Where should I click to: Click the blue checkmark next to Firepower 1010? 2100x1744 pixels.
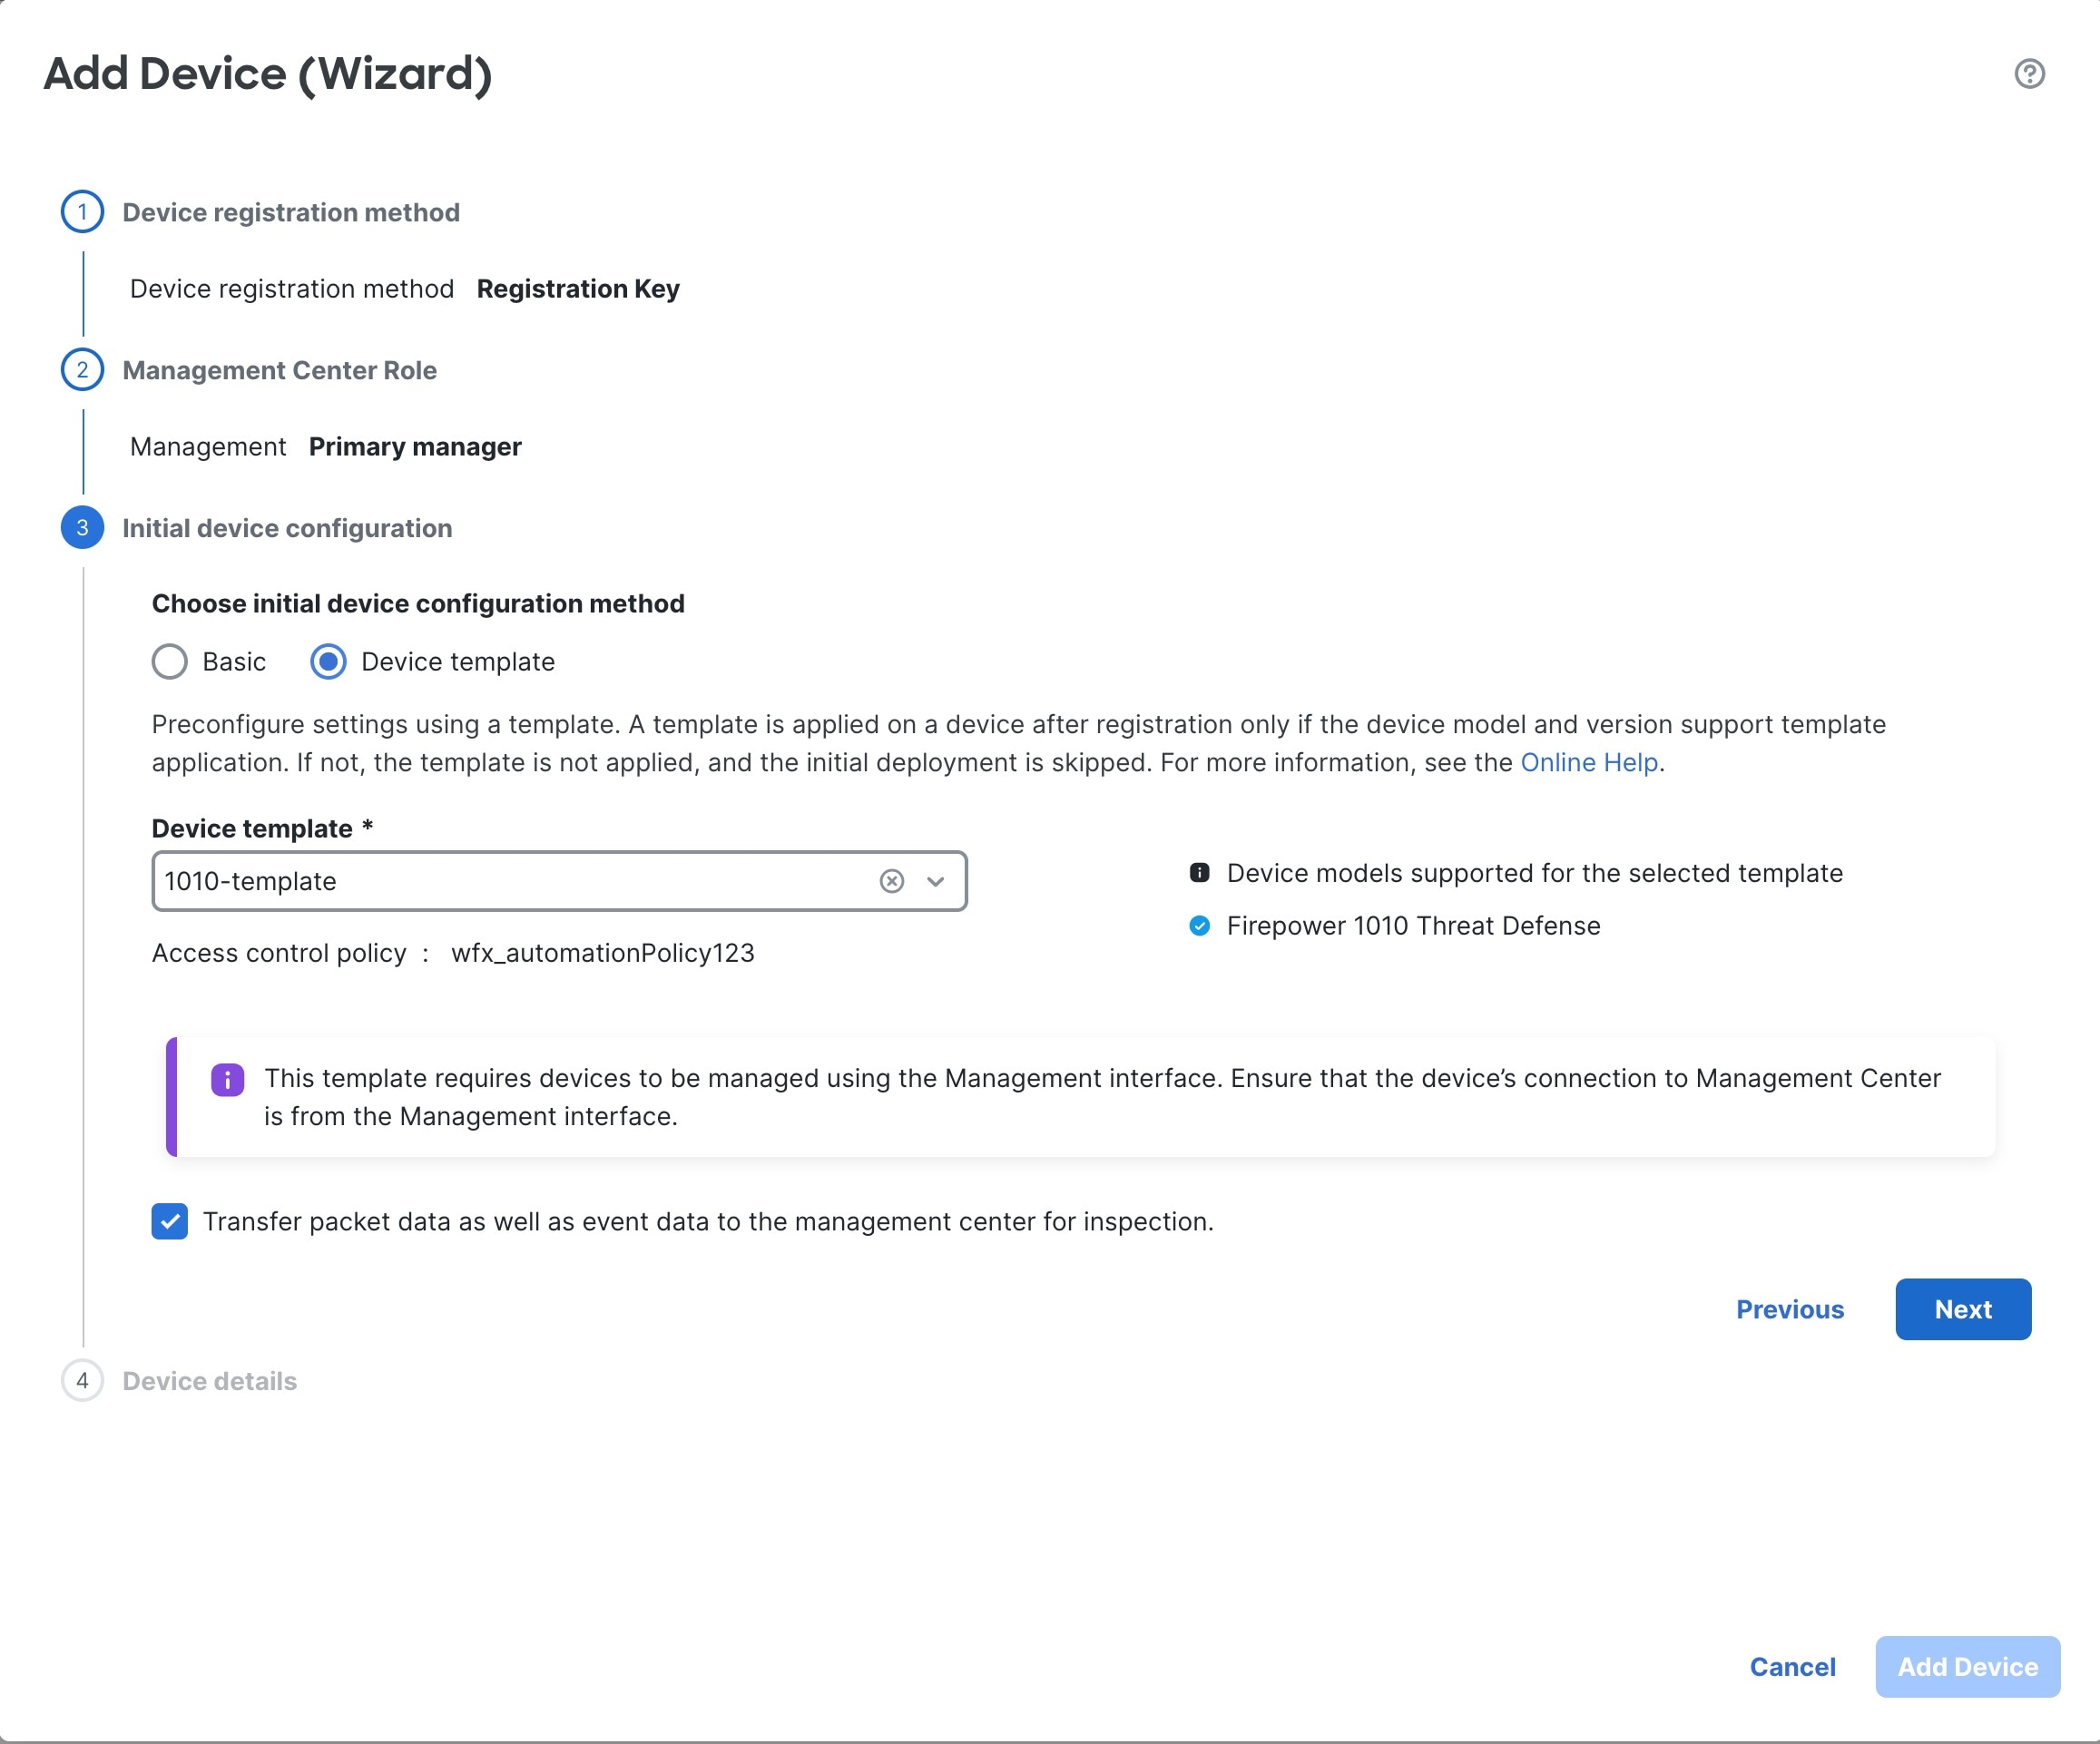(x=1199, y=926)
